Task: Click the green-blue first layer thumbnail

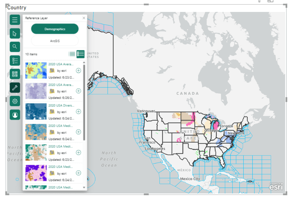Action: pyautogui.click(x=36, y=71)
